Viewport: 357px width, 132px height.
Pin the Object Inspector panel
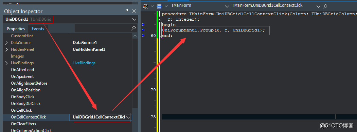(x=127, y=11)
